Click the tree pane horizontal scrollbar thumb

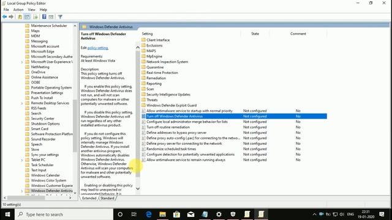[x=26, y=197]
